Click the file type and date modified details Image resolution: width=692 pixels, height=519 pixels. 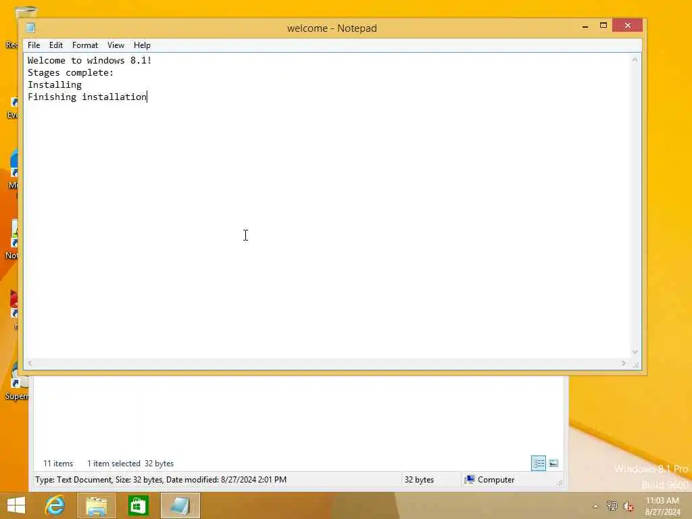(161, 480)
